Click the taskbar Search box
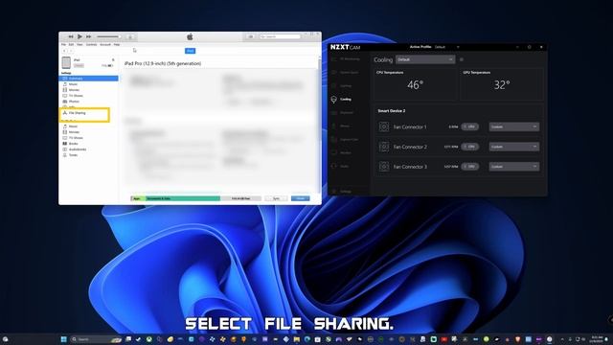 96,339
